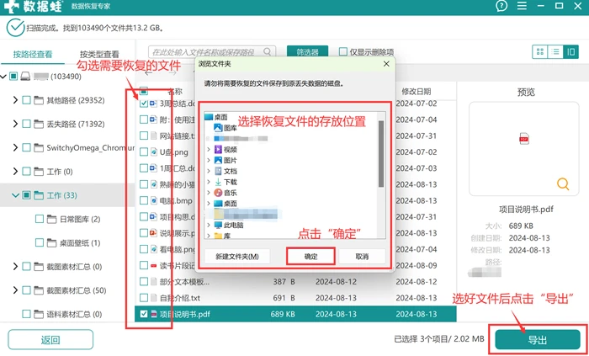Open the hamburger menu icon in title bar
Screen dimensions: 589x356
pyautogui.click(x=522, y=6)
